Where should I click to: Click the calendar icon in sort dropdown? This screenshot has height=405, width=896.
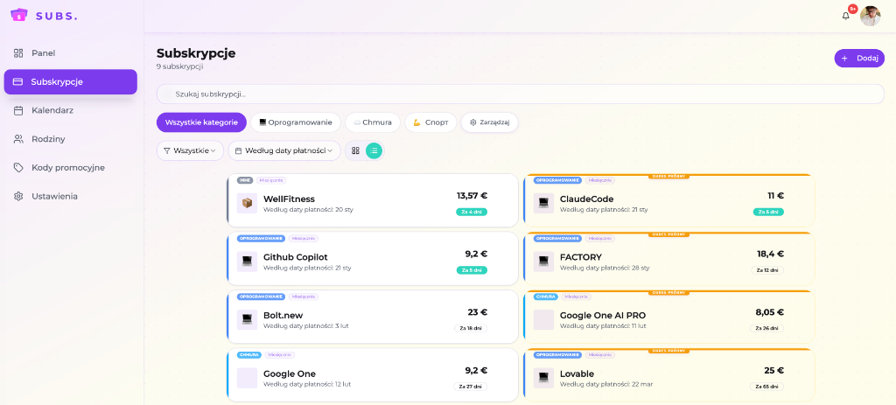pos(238,150)
